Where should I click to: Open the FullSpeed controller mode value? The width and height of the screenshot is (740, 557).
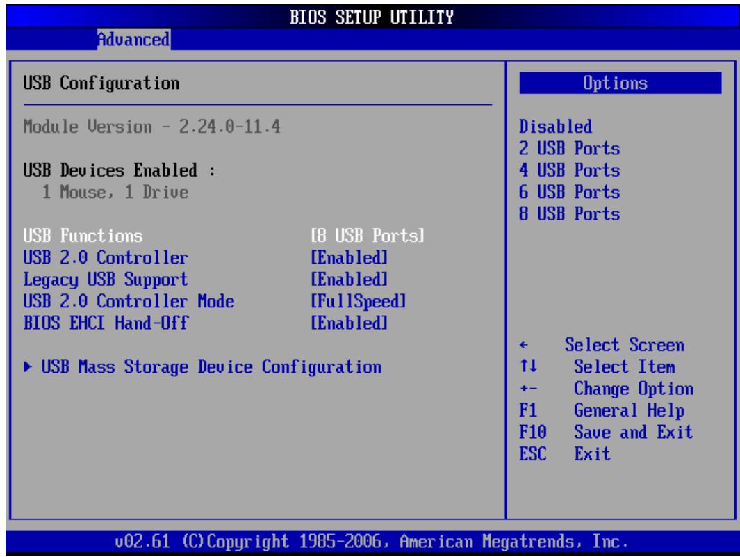tap(359, 301)
